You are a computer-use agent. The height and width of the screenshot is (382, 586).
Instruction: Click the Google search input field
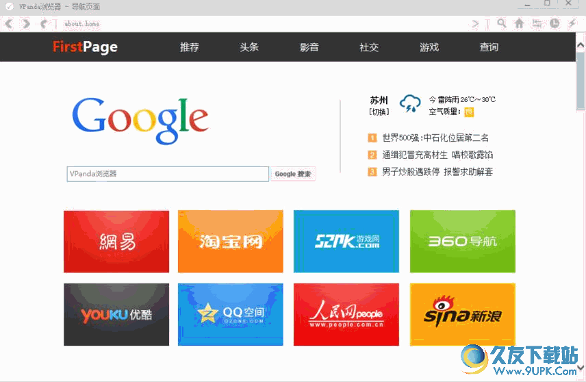click(x=168, y=174)
